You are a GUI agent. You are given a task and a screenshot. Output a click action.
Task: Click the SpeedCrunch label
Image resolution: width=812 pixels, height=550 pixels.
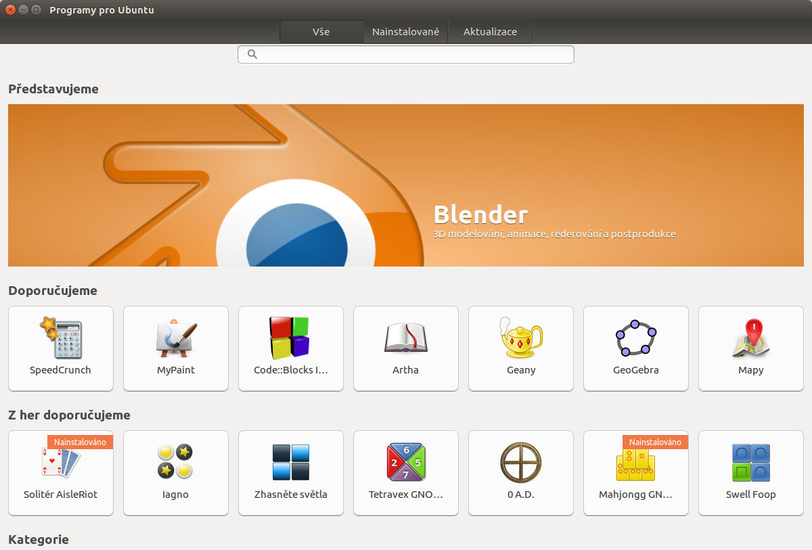pyautogui.click(x=60, y=370)
